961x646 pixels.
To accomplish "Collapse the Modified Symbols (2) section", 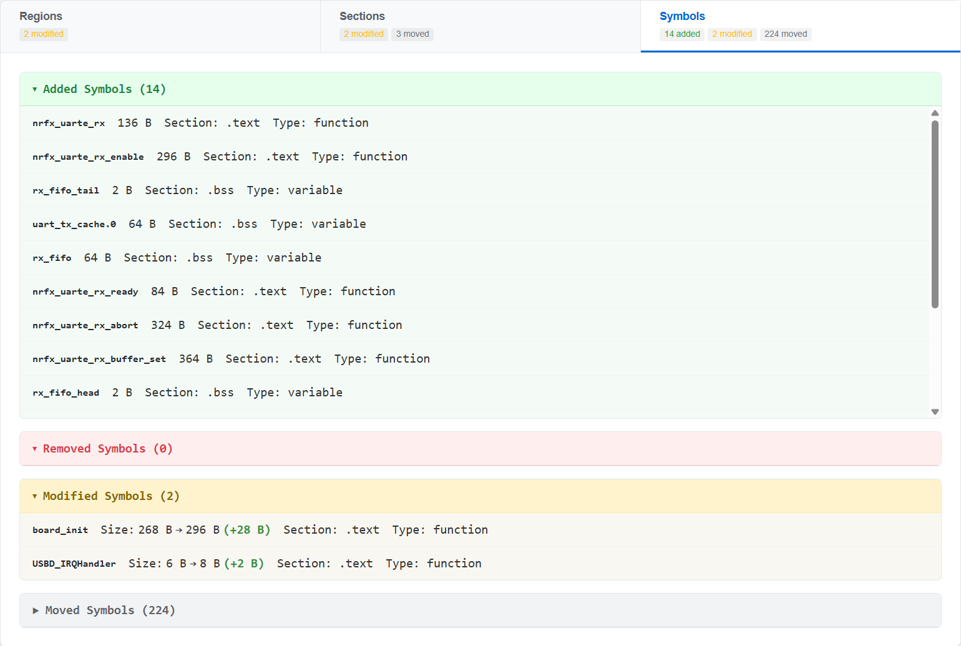I will (x=480, y=496).
